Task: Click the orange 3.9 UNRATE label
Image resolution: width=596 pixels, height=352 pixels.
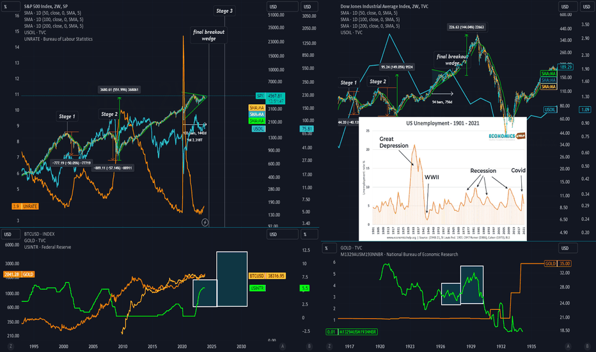Action: click(x=25, y=206)
